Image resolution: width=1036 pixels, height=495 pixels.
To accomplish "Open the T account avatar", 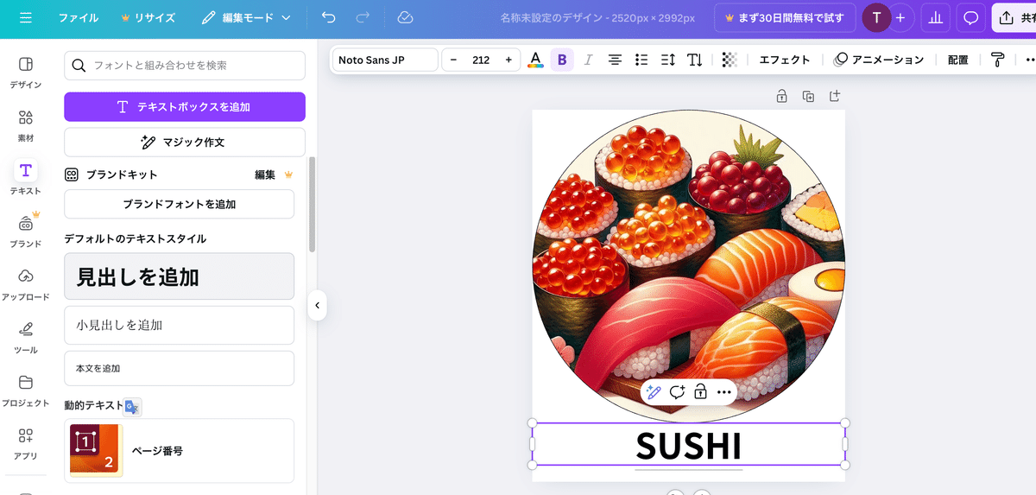I will pos(876,17).
